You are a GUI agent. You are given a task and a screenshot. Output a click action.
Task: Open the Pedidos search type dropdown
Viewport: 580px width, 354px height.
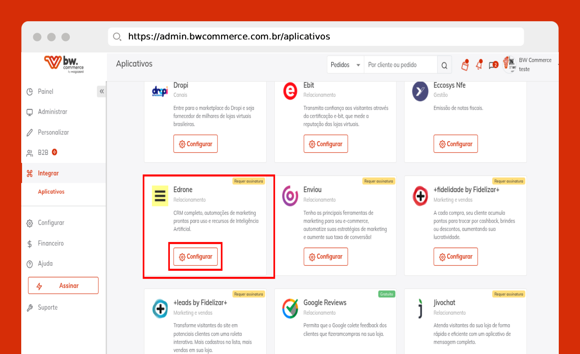(345, 65)
